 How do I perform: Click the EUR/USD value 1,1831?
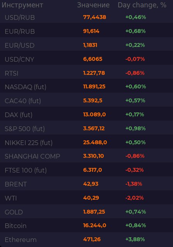point(90,45)
